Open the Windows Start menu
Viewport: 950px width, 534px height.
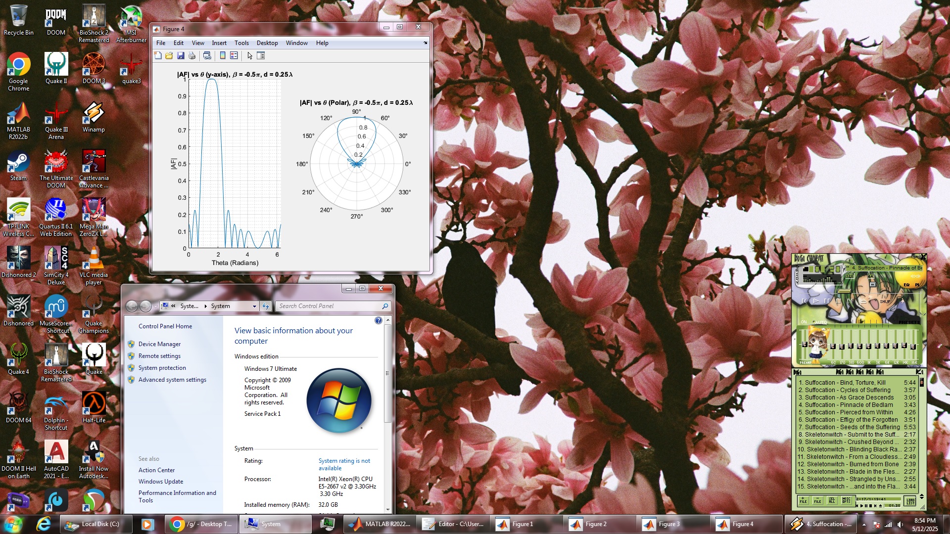tap(13, 524)
